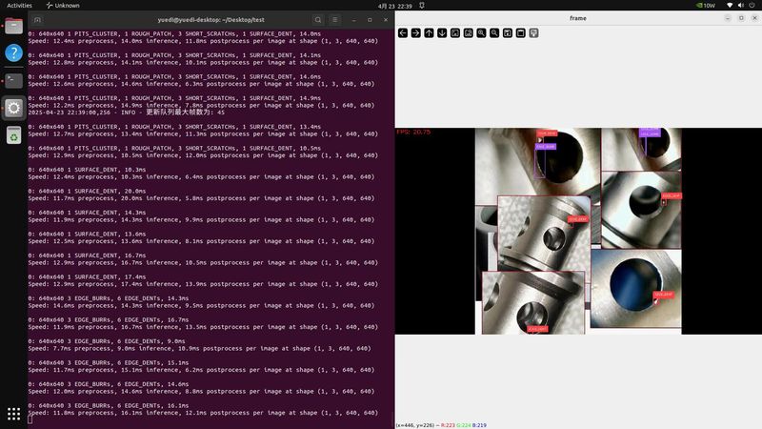This screenshot has height=429, width=762.
Task: Open the network indicator in the top bar
Action: (730, 6)
